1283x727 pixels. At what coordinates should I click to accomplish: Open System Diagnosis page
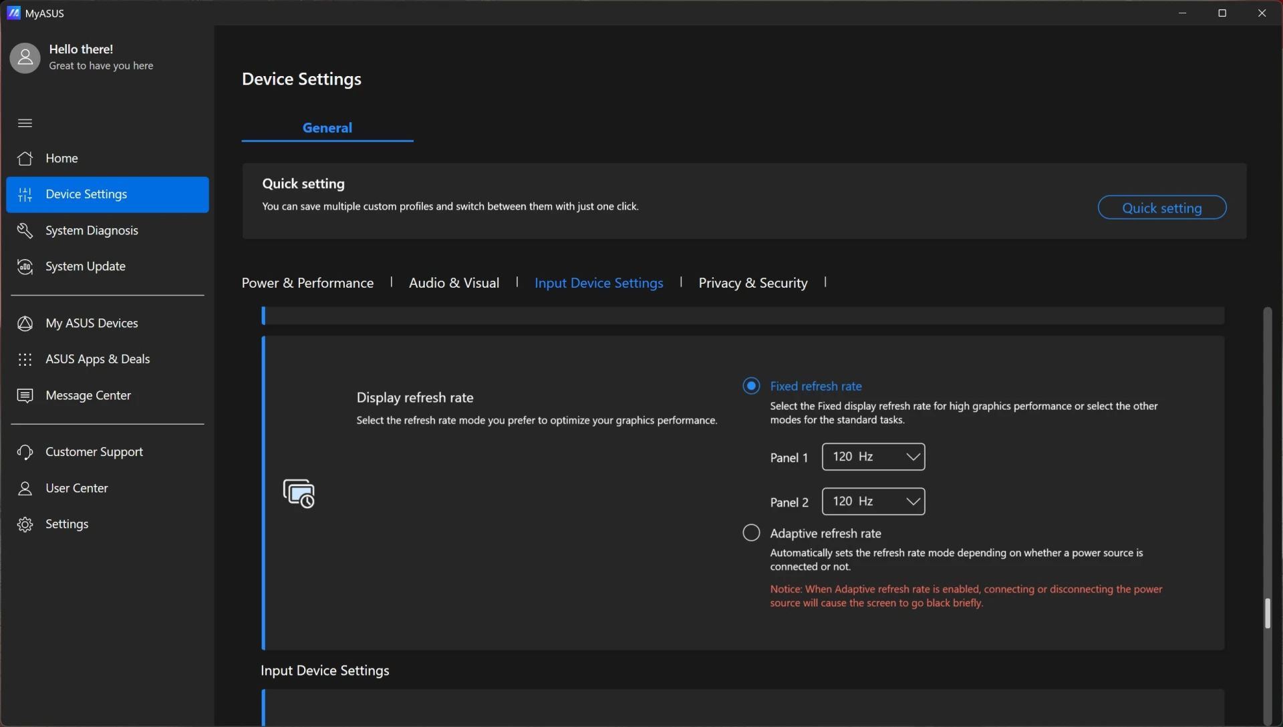pos(108,230)
